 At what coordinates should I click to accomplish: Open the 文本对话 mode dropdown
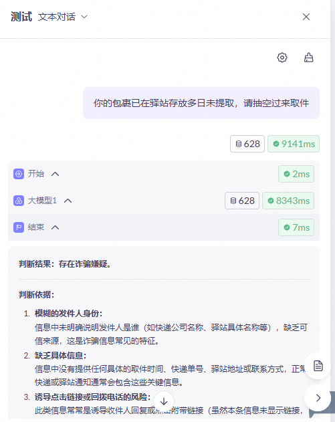[x=63, y=17]
